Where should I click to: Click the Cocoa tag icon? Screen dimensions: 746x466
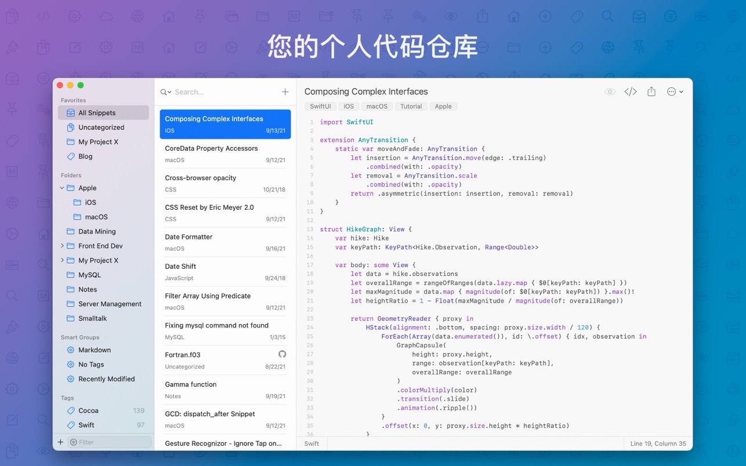[x=70, y=410]
